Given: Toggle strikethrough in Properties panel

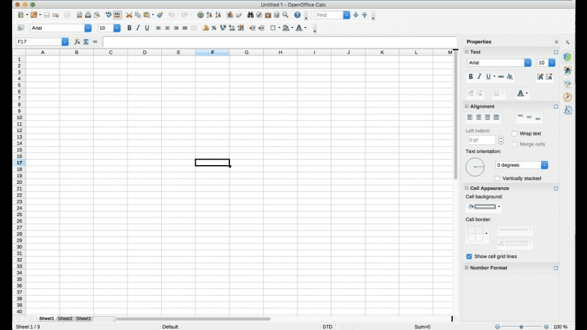Looking at the screenshot, I should pyautogui.click(x=501, y=77).
